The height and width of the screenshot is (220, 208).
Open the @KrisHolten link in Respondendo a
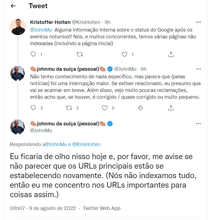[x=86, y=144]
